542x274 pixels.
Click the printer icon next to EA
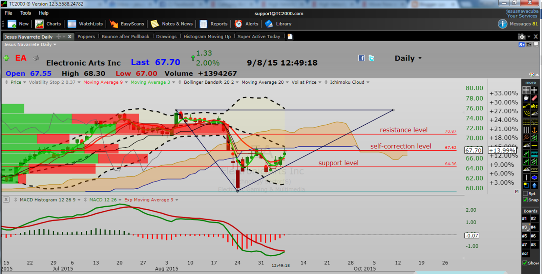pyautogui.click(x=36, y=58)
